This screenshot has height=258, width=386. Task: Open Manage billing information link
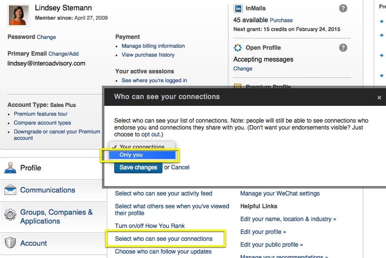(153, 46)
